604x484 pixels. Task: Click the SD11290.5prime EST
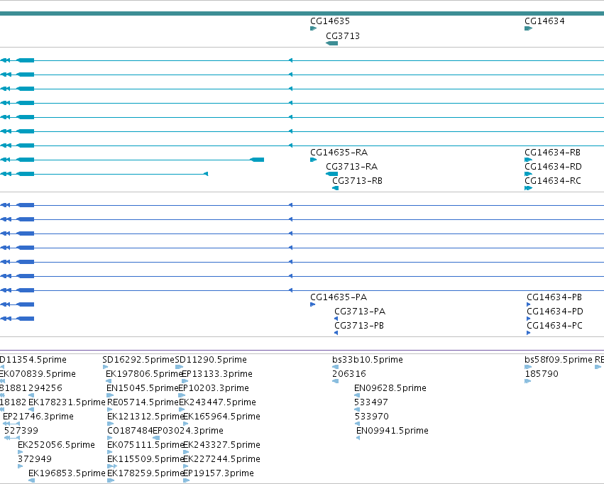179,367
